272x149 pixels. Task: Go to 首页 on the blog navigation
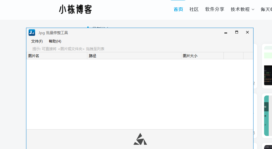pos(178,9)
